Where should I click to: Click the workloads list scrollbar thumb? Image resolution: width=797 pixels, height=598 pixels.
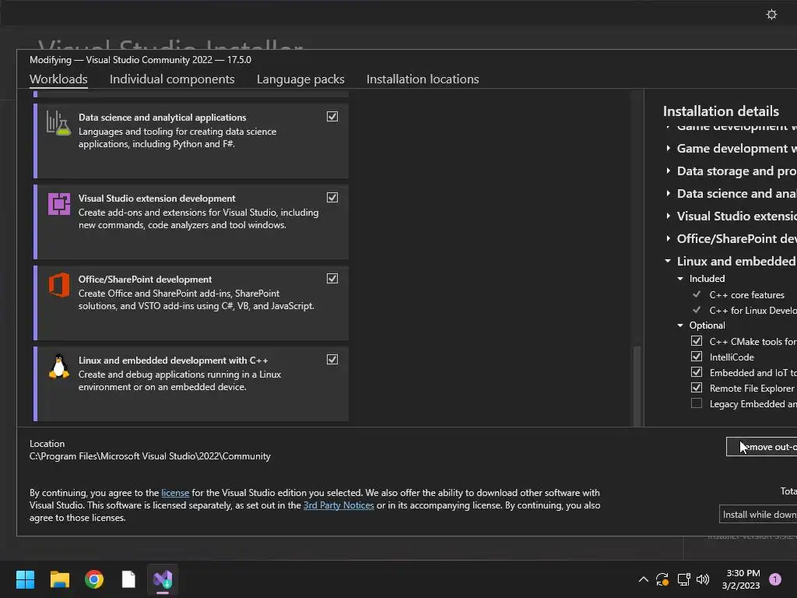[x=637, y=385]
